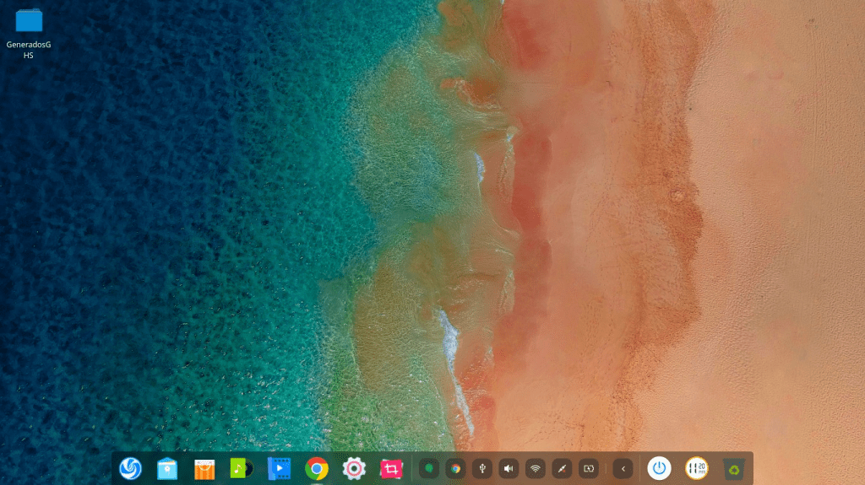Open the file manager from the dock

point(167,468)
